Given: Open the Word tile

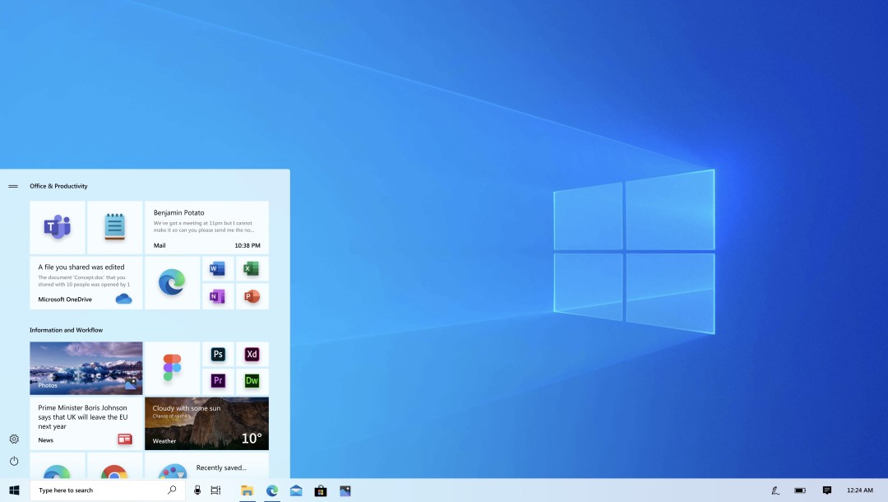Looking at the screenshot, I should click(x=218, y=268).
